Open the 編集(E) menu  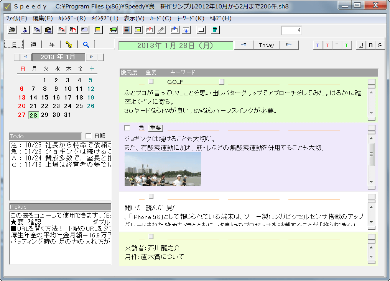coord(43,18)
